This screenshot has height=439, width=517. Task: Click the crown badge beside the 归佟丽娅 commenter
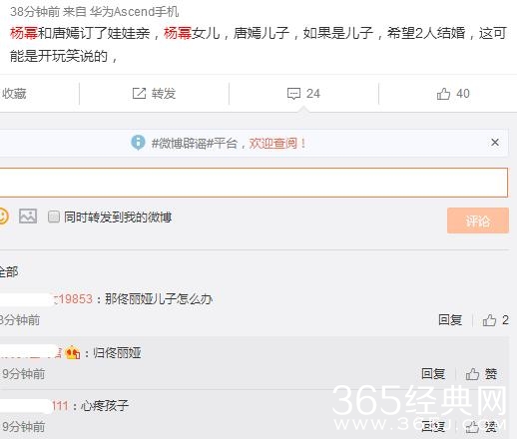click(73, 352)
